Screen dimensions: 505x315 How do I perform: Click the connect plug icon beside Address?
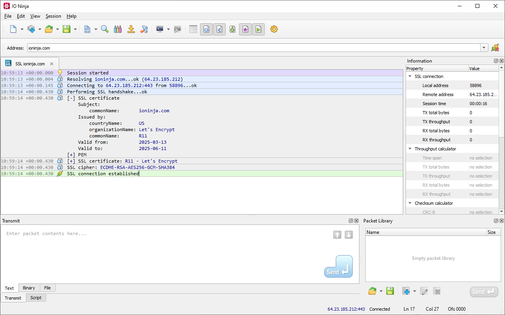coord(495,48)
